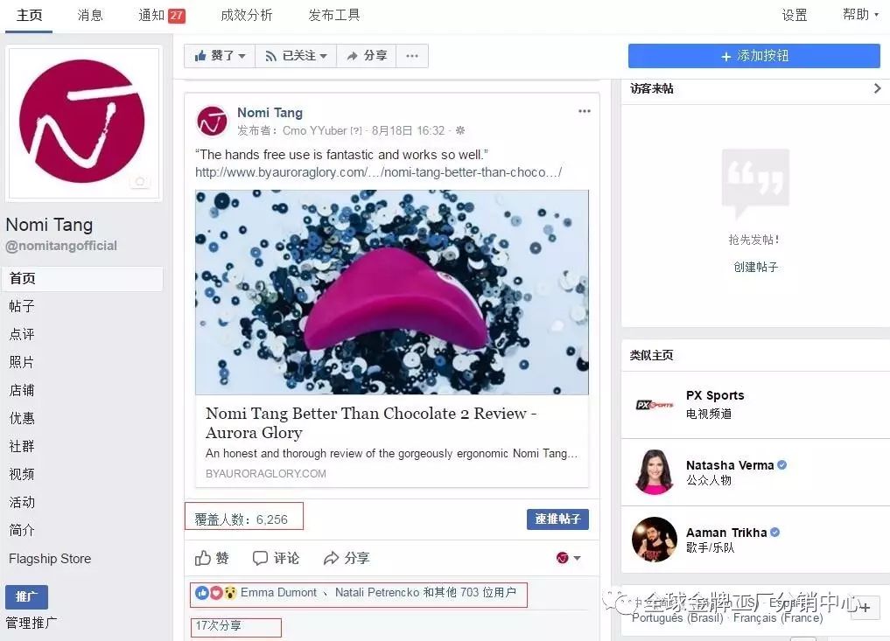Select 活动 in left sidebar
Screen dimensions: 890x641
(x=22, y=502)
